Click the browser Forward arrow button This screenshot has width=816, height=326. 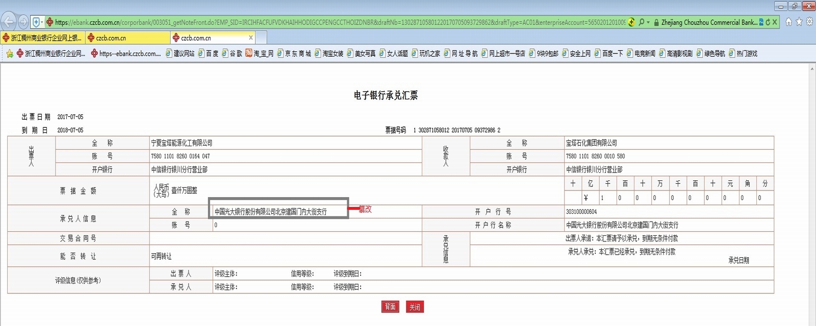pos(23,22)
